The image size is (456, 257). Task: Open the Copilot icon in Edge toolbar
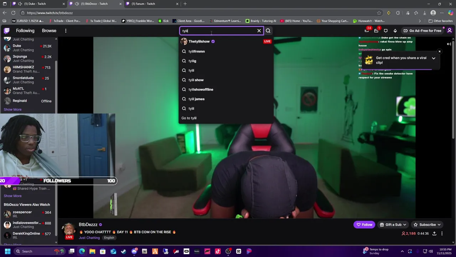[450, 13]
